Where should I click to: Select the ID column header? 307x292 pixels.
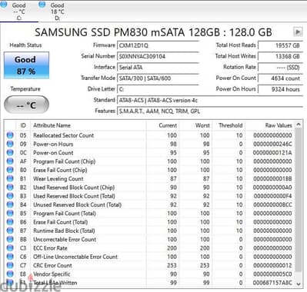(23, 125)
